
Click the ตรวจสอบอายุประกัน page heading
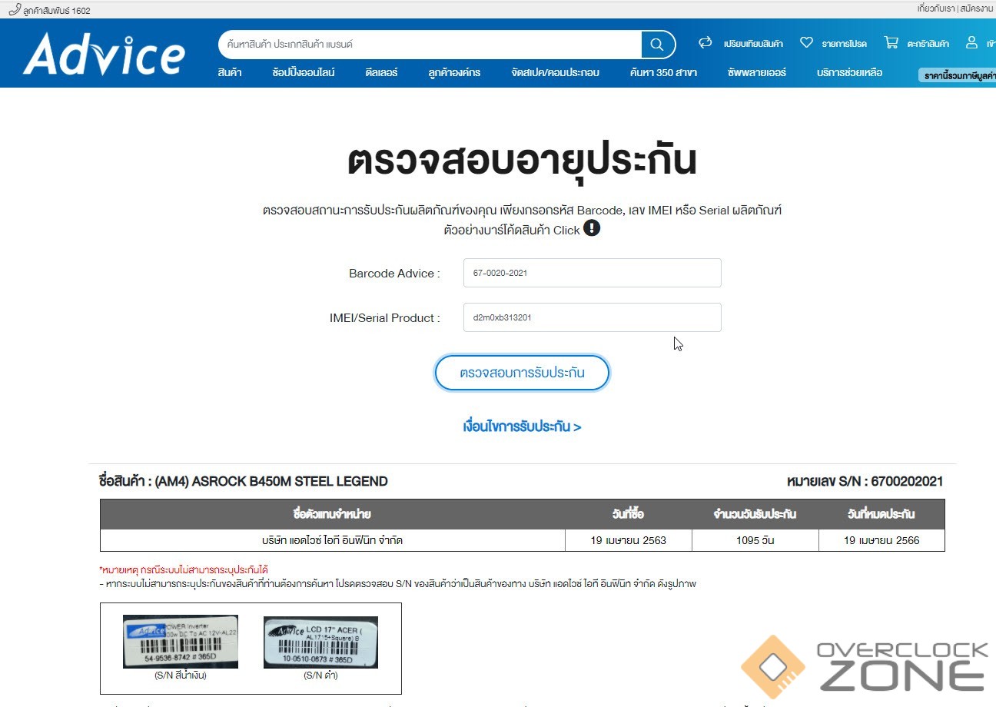coord(522,161)
